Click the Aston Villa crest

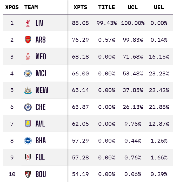tap(28, 124)
